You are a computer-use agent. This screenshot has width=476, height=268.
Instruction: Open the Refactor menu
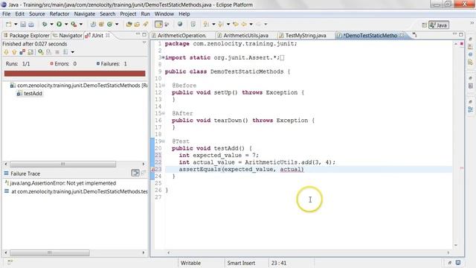pyautogui.click(x=59, y=14)
